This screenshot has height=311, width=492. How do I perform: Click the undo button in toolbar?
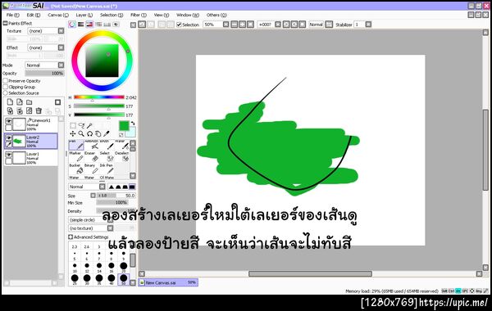click(x=142, y=25)
